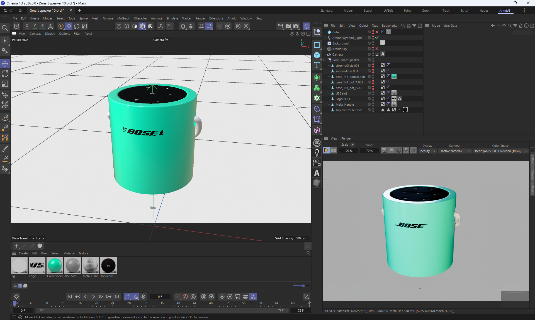Open the MoGraph menu
This screenshot has width=535, height=320.
(123, 18)
